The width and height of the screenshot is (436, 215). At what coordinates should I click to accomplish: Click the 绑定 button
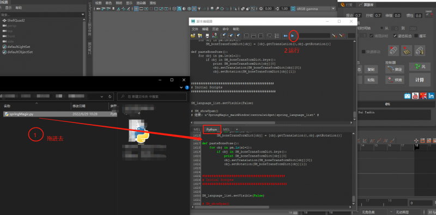395,69
